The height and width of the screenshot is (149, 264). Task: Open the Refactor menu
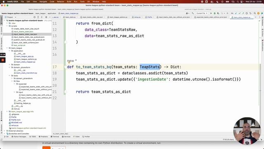(61, 2)
